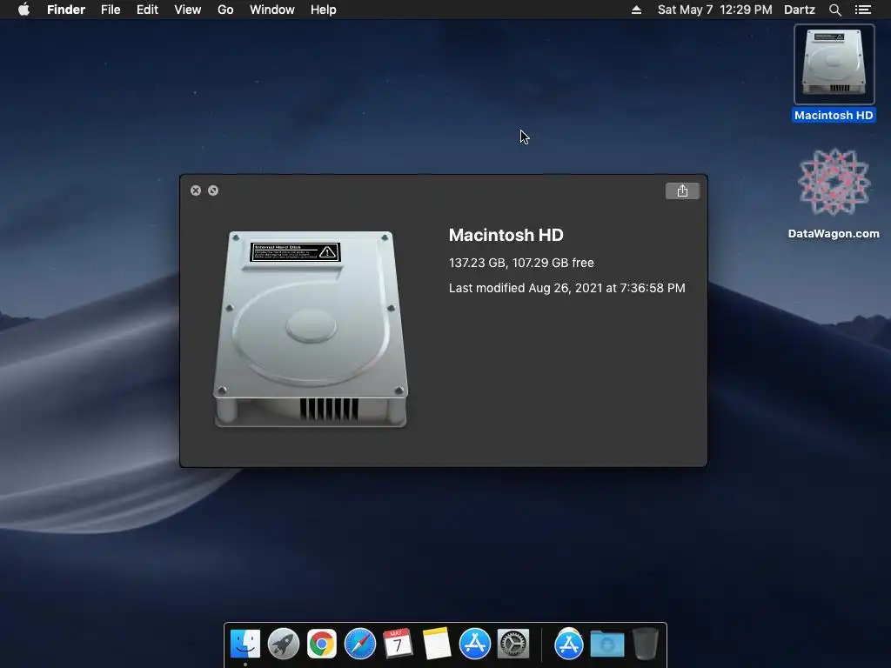The image size is (891, 668).
Task: Open System Preferences from the Dock
Action: click(513, 645)
